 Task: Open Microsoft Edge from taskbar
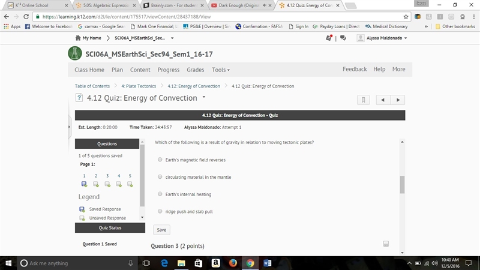pyautogui.click(x=164, y=263)
